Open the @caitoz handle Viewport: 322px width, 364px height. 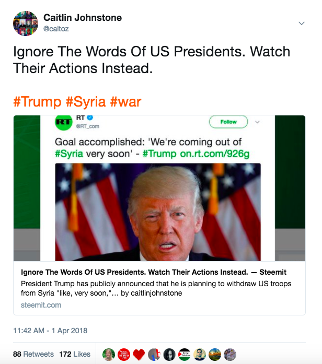pos(56,29)
